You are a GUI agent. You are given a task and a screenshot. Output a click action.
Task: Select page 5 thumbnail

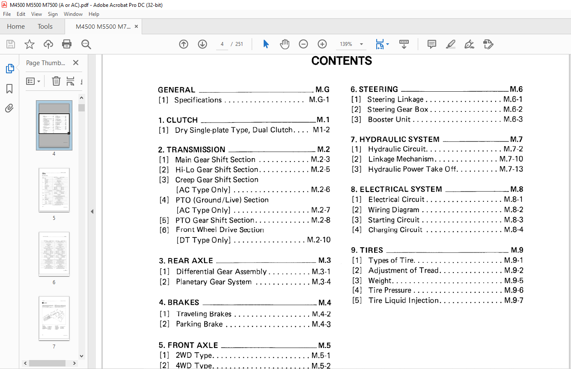[x=54, y=190]
